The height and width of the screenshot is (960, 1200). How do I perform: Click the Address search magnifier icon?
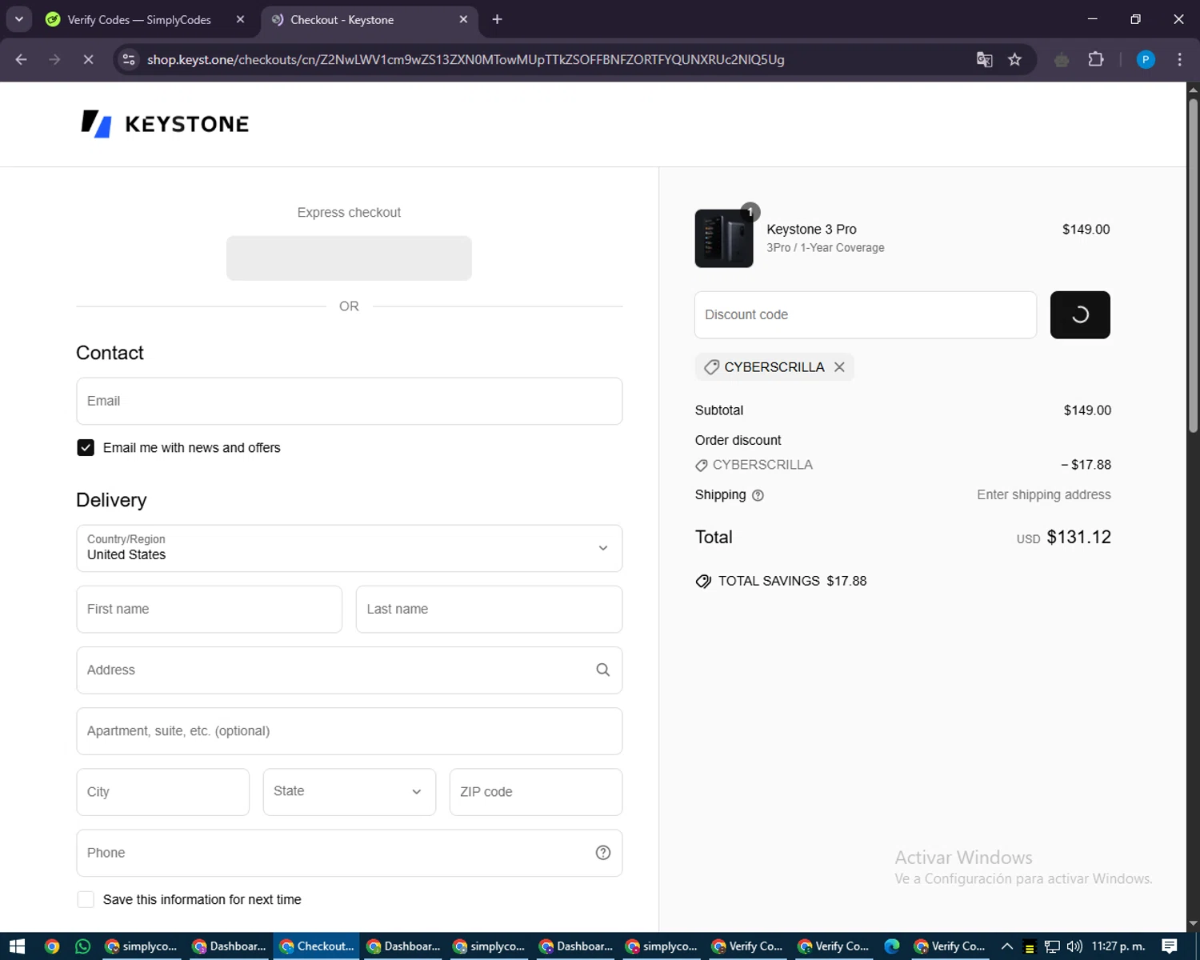[603, 670]
